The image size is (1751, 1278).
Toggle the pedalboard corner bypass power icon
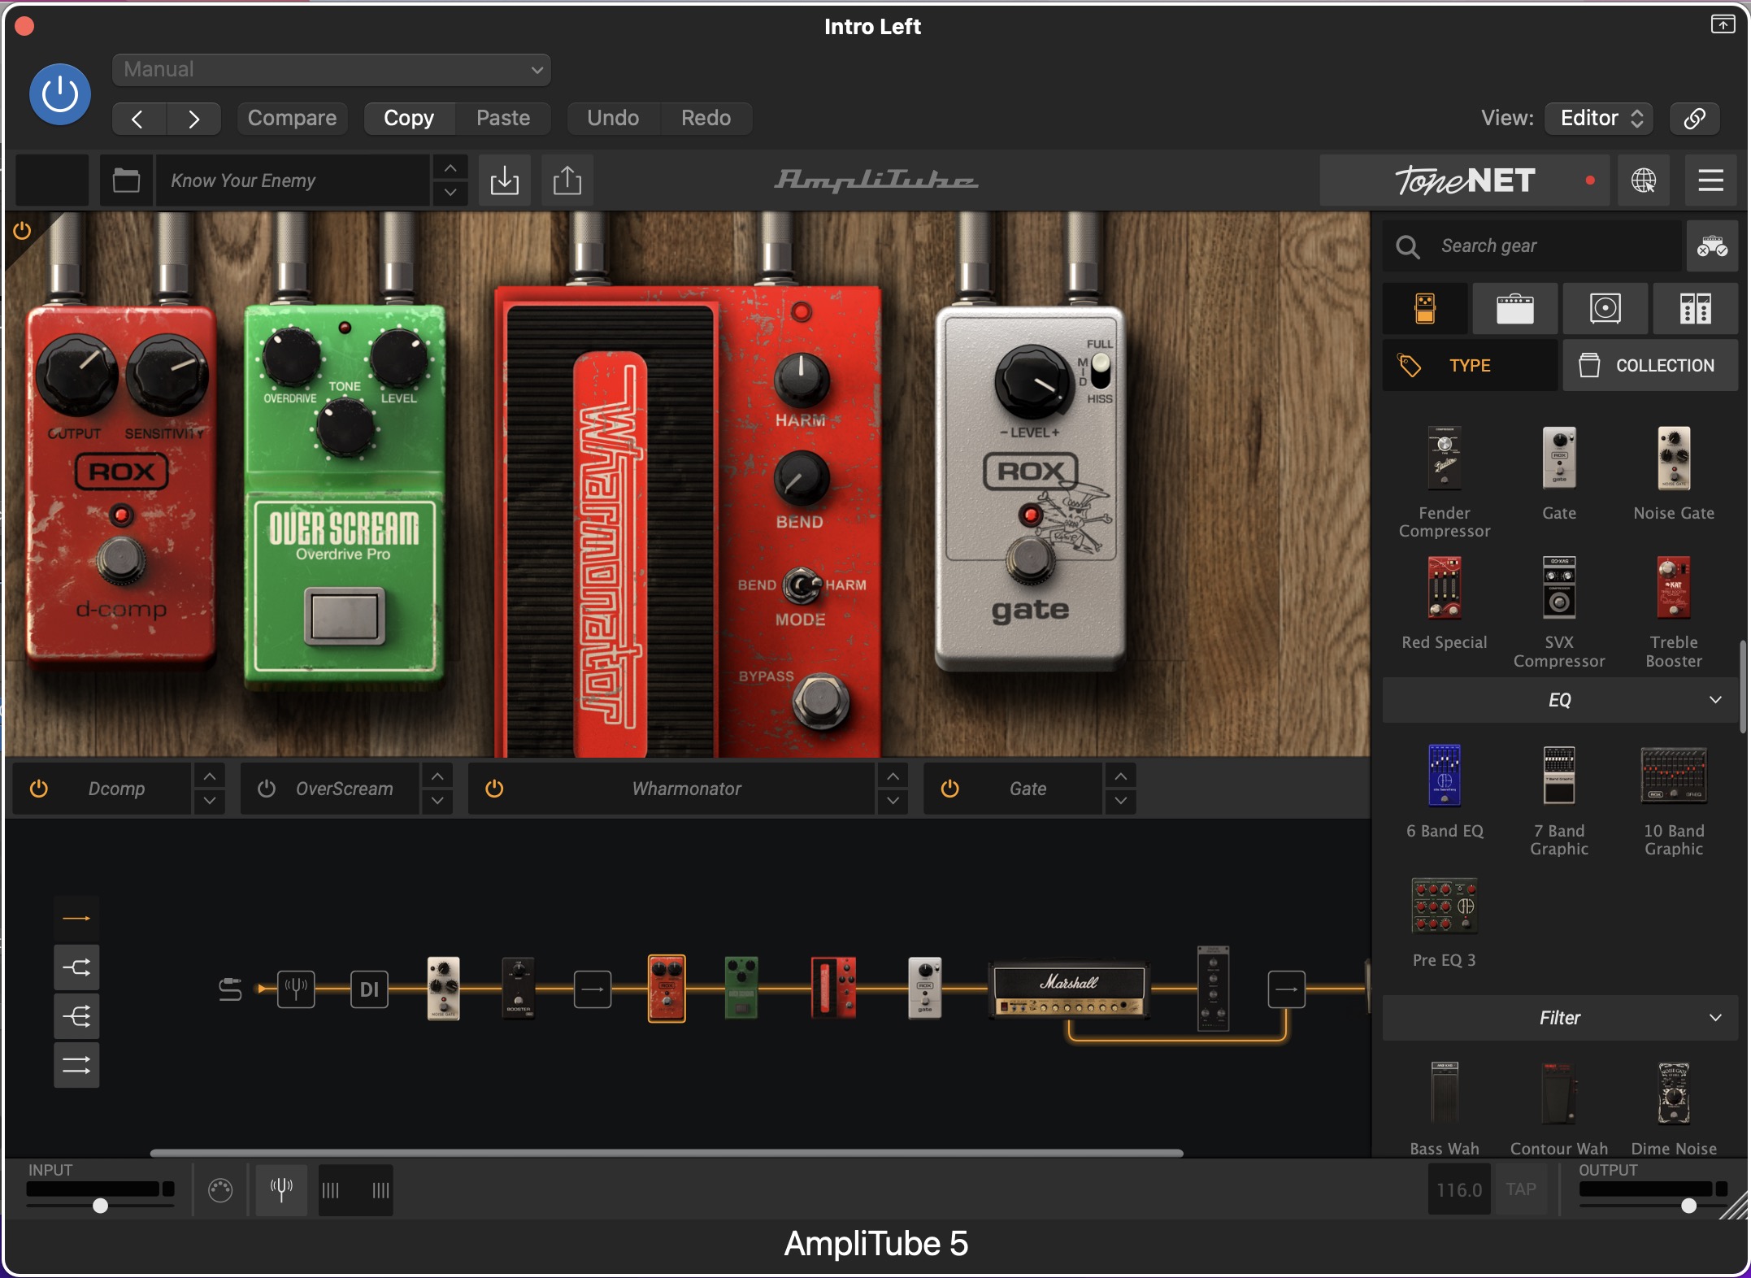(x=22, y=231)
